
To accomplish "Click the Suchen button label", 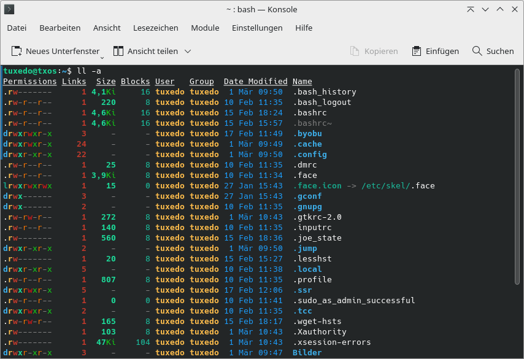I will (x=500, y=51).
